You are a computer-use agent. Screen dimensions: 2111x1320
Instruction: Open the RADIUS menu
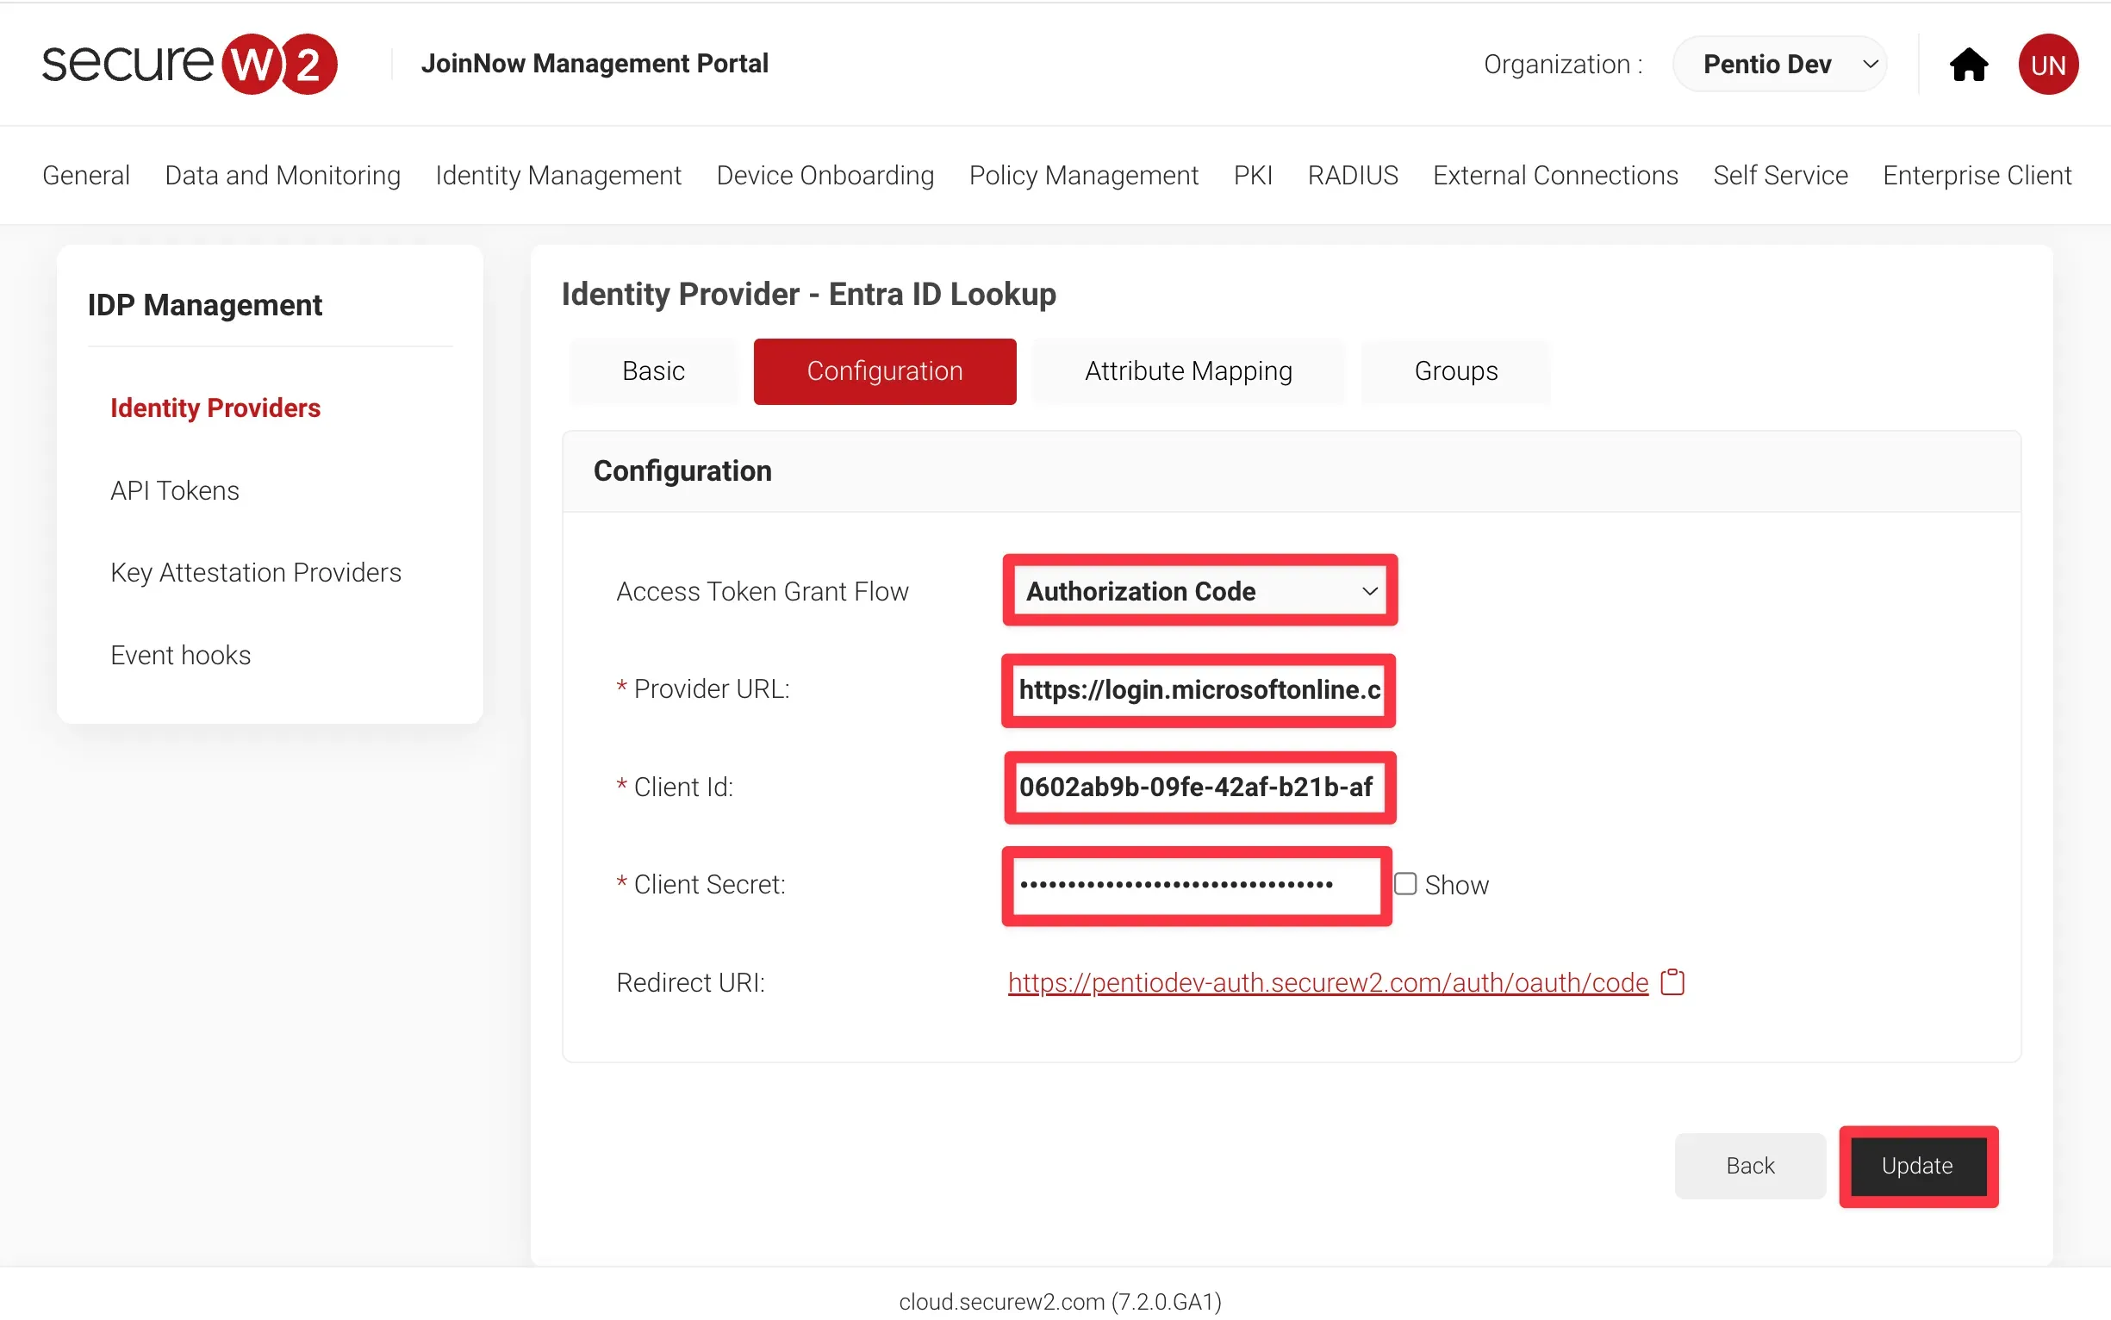[1352, 175]
